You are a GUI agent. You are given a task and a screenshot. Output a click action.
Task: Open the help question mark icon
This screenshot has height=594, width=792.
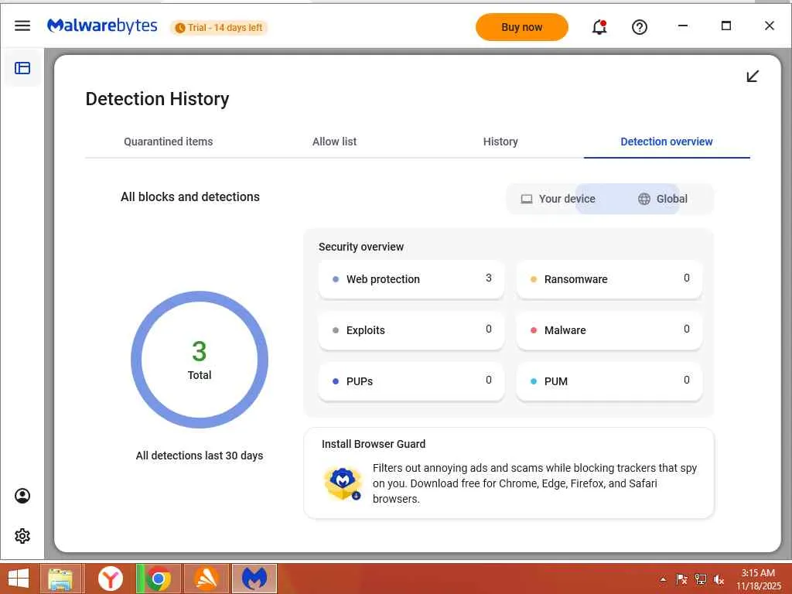click(x=640, y=27)
